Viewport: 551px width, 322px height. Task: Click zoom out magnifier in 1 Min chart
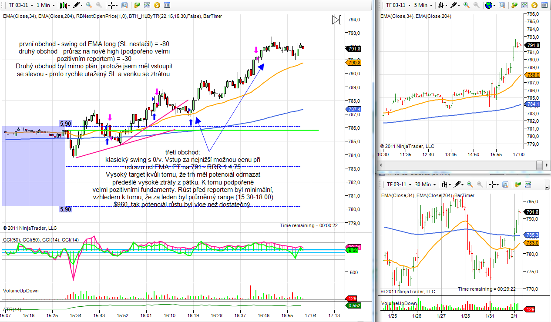pyautogui.click(x=99, y=5)
